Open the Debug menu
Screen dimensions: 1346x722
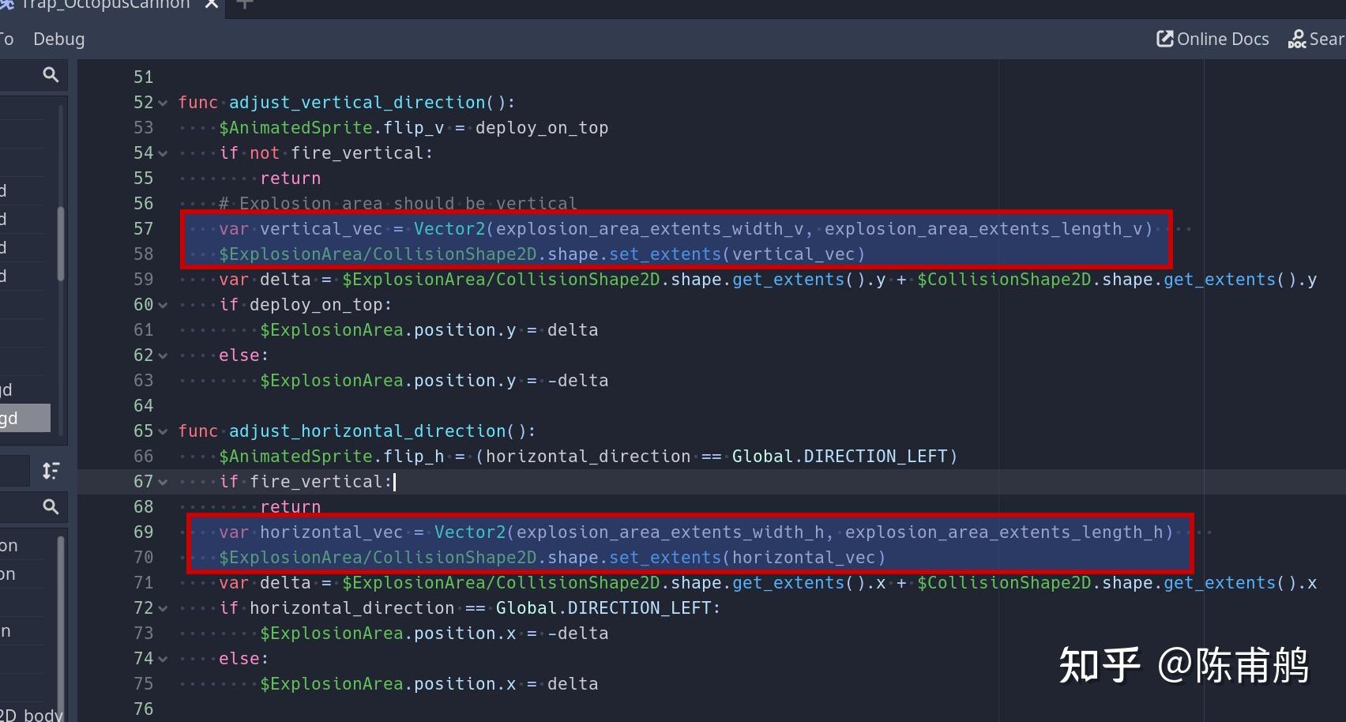coord(58,38)
